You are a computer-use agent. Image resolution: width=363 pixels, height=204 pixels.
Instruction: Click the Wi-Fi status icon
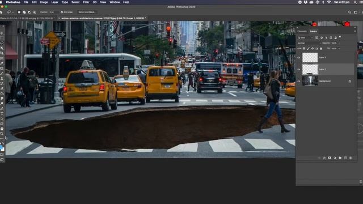pyautogui.click(x=329, y=2)
